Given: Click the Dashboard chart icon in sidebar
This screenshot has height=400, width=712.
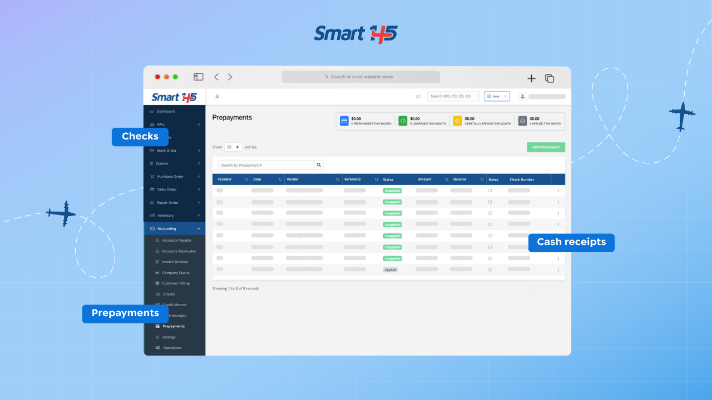Looking at the screenshot, I should [x=152, y=111].
